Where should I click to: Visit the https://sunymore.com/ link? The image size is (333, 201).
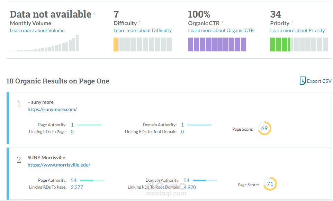[52, 109]
